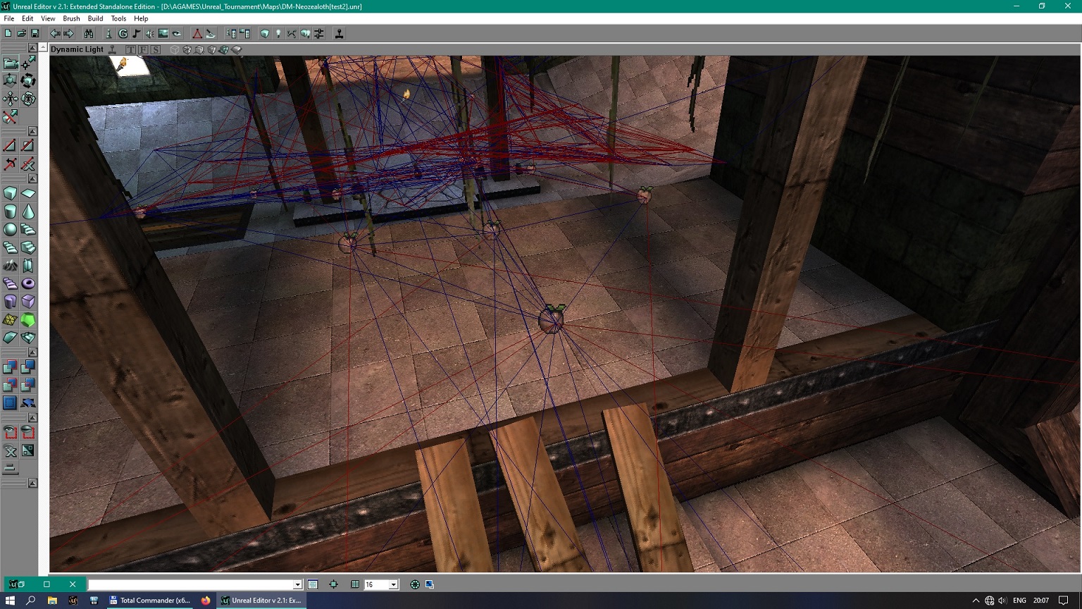
Task: Toggle the F viewport button
Action: pos(143,49)
